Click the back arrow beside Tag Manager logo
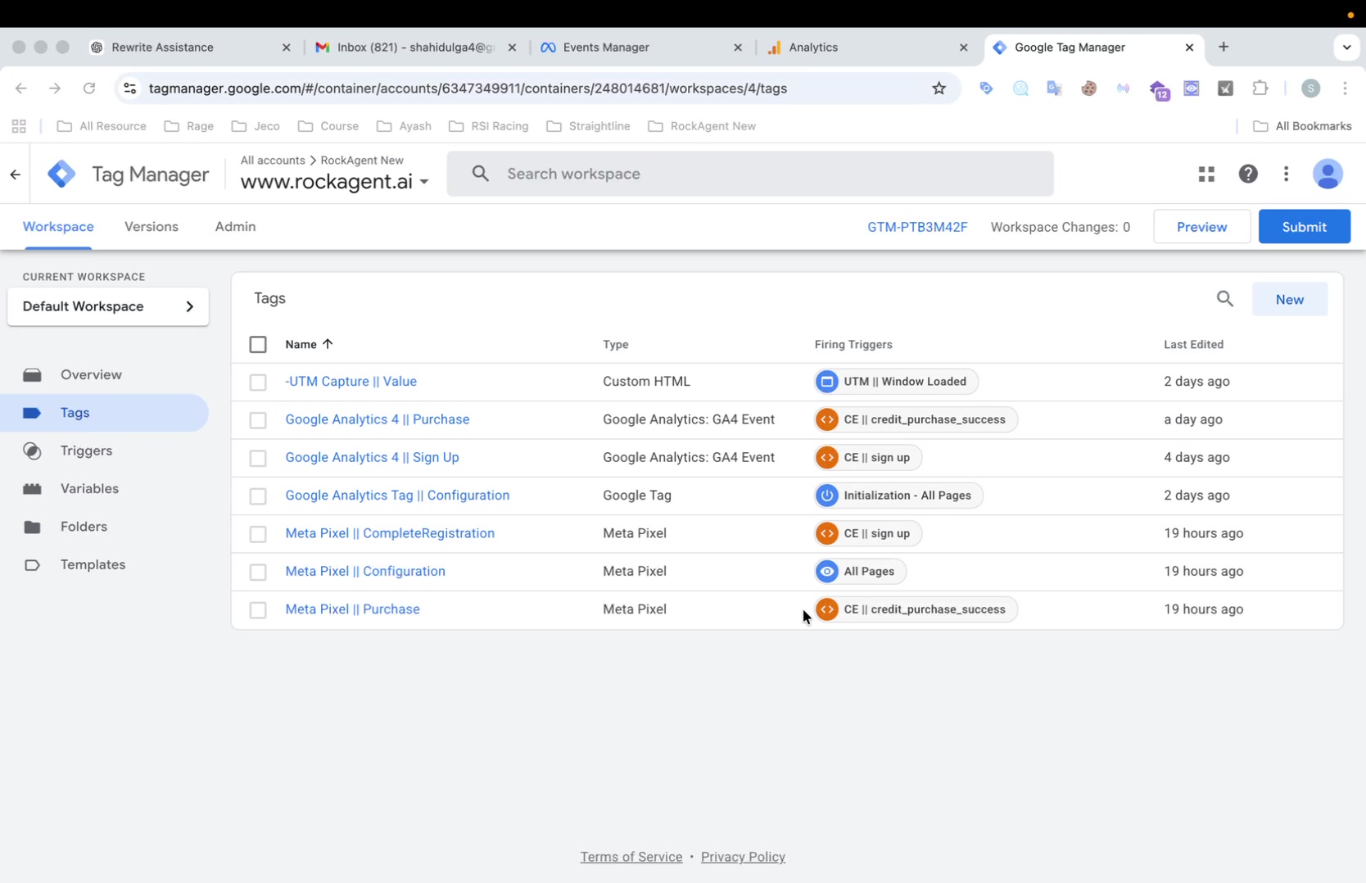Screen dimensions: 1366x883 pos(16,174)
